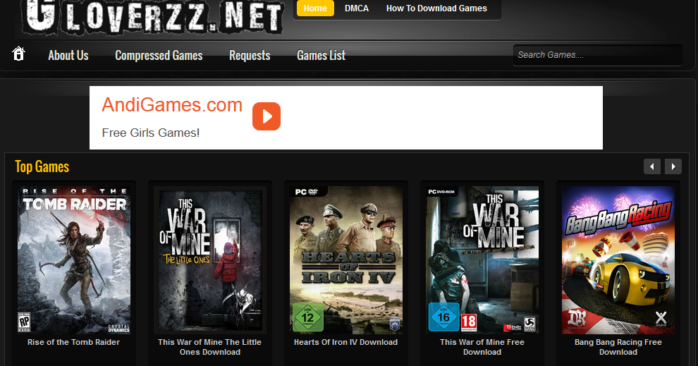Viewport: 698px width, 366px height.
Task: Open the Games List page
Action: (321, 55)
